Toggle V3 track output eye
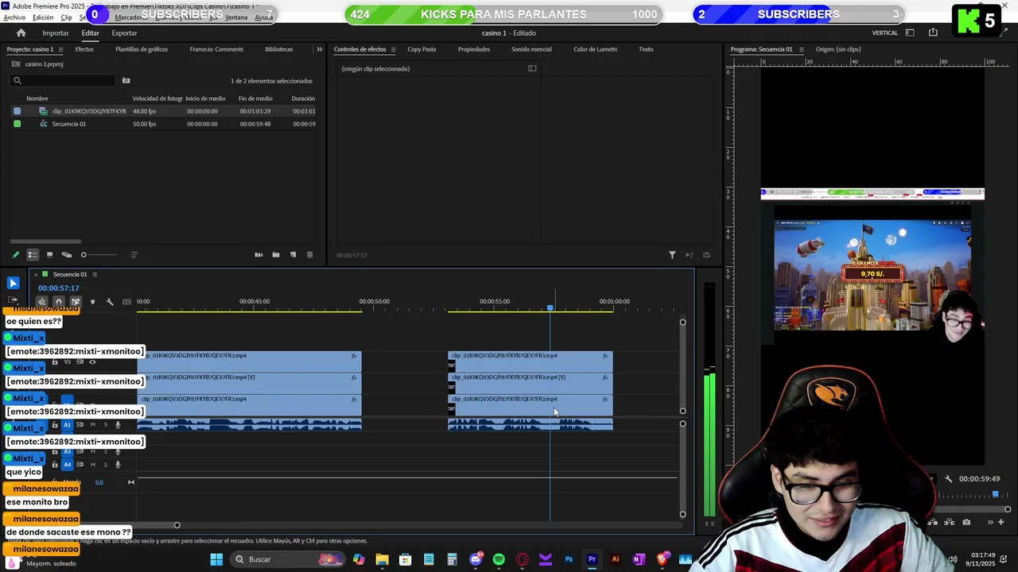 click(92, 362)
